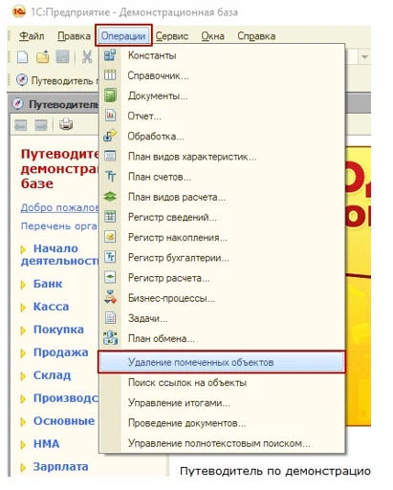Open Отчет... menu entry
Screen dimensions: 393x490
tap(222, 116)
